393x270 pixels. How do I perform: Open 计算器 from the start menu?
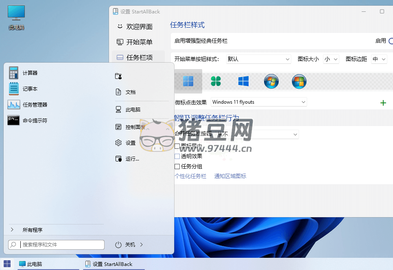click(x=31, y=72)
